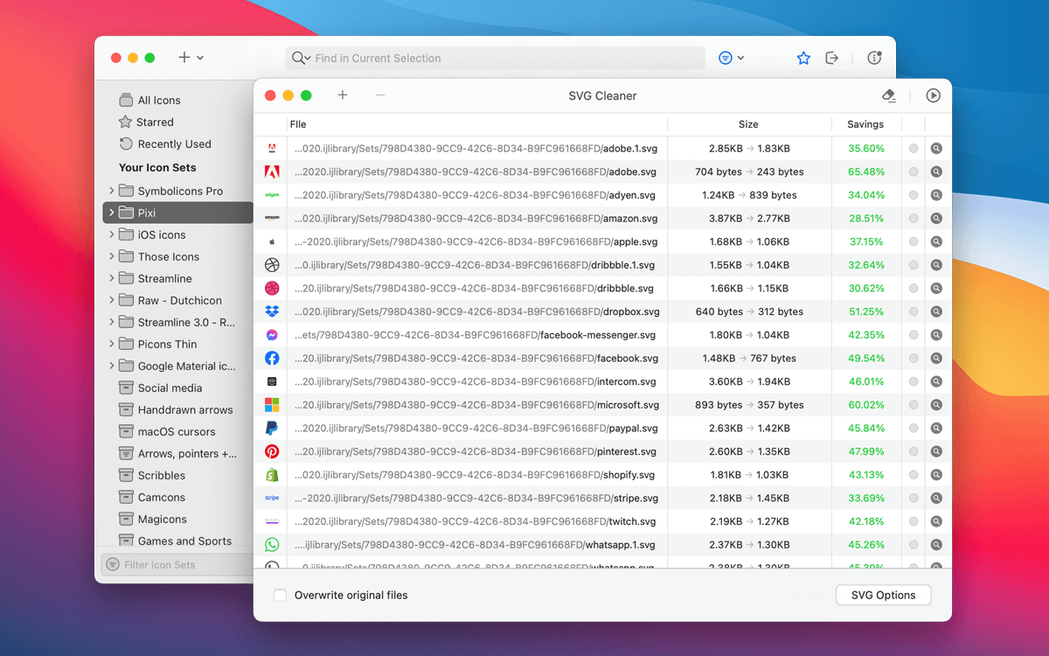Click the Microsoft logo thumbnail
This screenshot has height=656, width=1049.
click(272, 405)
